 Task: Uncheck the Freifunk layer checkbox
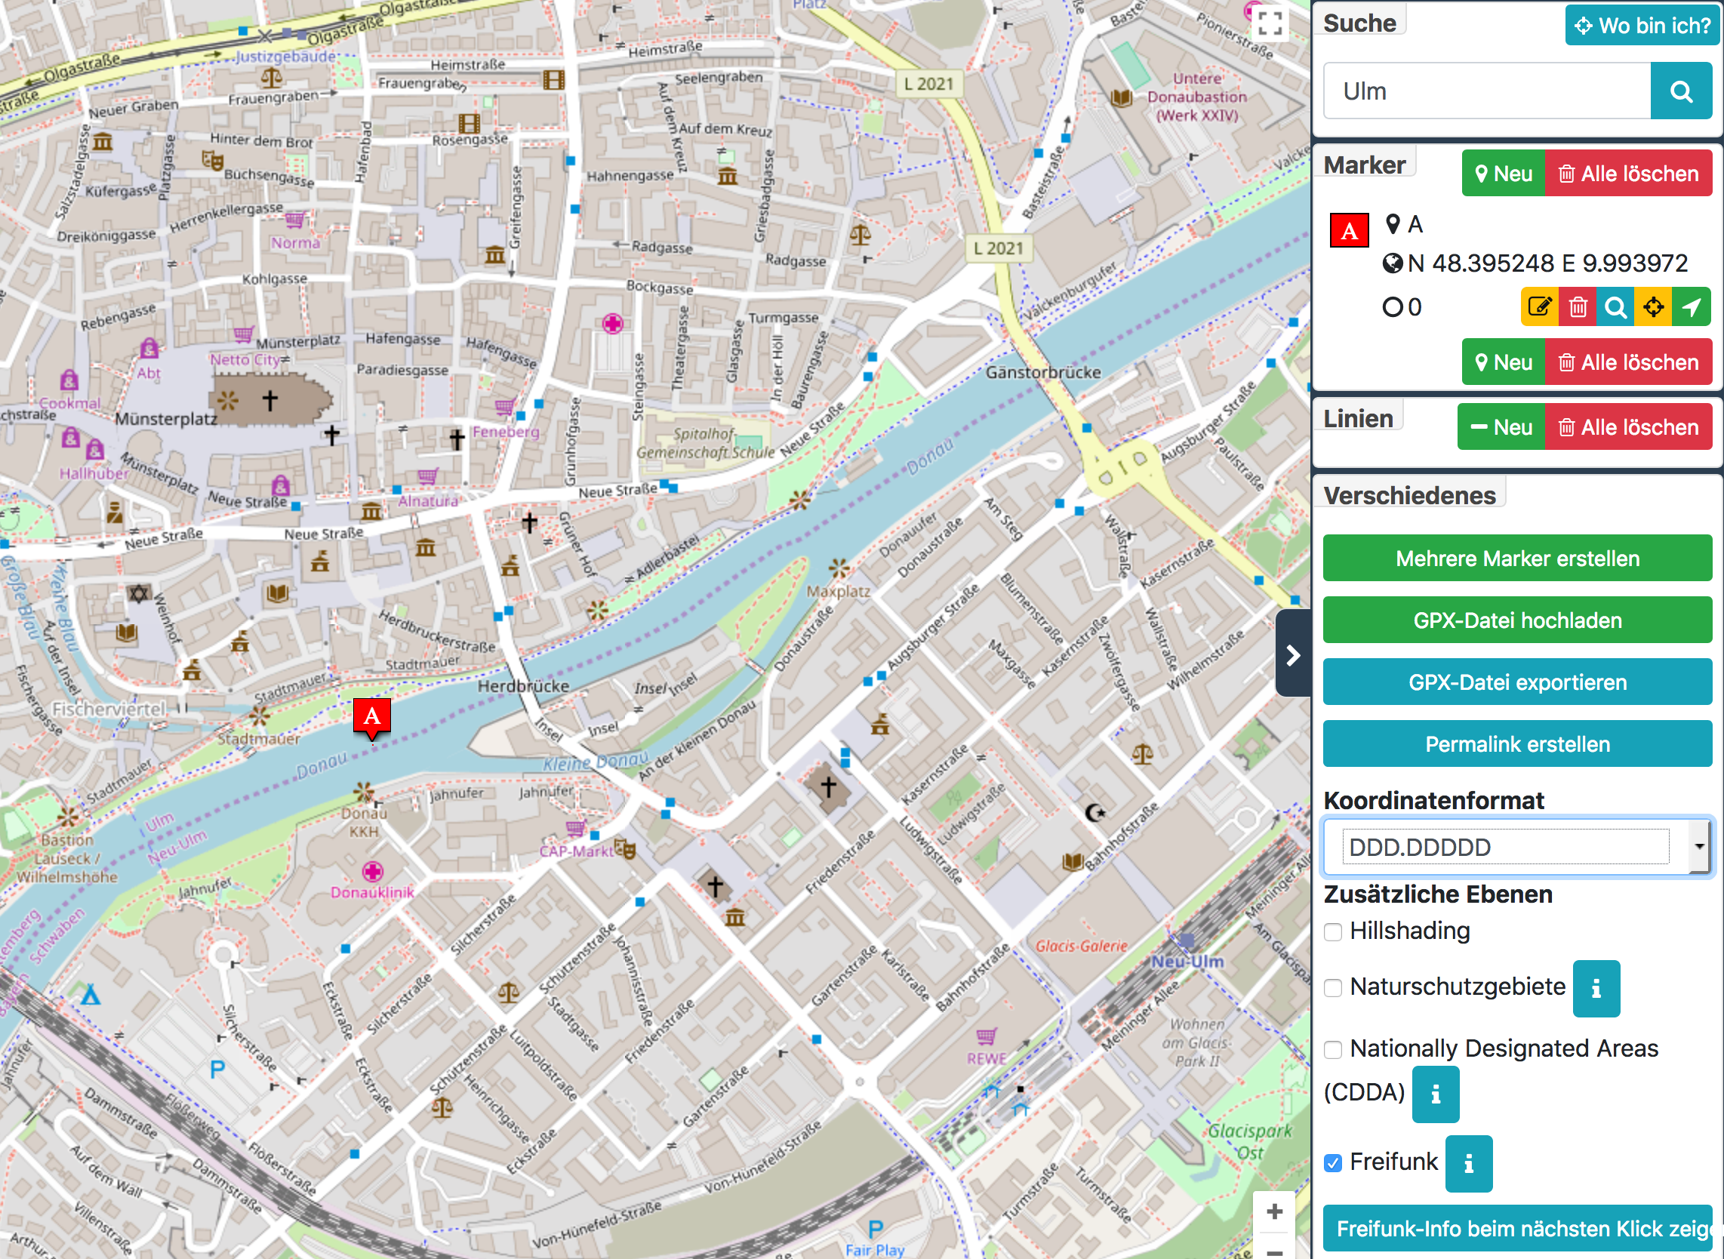click(x=1333, y=1163)
